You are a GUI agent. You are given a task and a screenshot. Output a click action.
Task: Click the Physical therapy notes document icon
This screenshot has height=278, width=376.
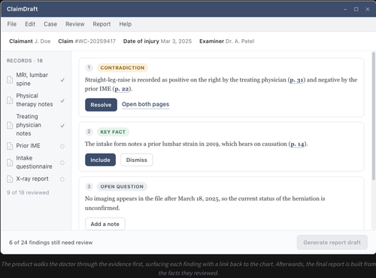[x=10, y=100]
